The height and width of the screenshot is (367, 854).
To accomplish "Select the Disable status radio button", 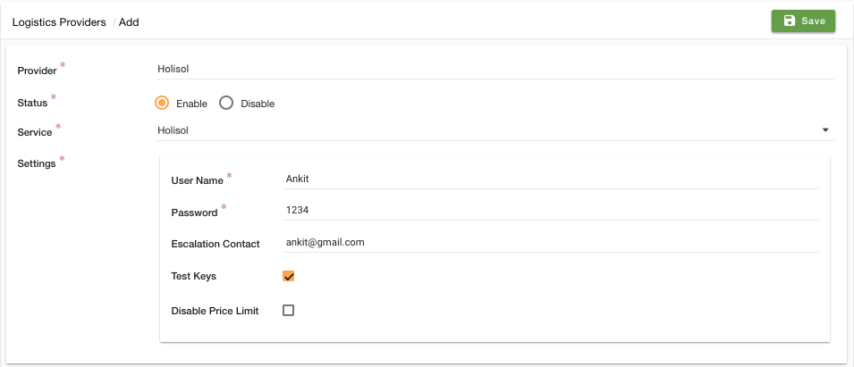I will coord(226,104).
